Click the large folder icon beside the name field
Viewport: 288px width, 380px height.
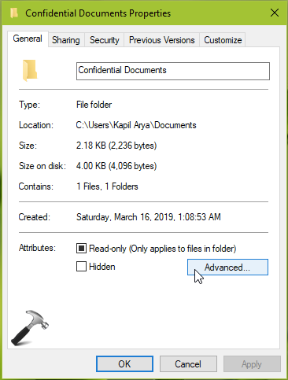(x=30, y=70)
